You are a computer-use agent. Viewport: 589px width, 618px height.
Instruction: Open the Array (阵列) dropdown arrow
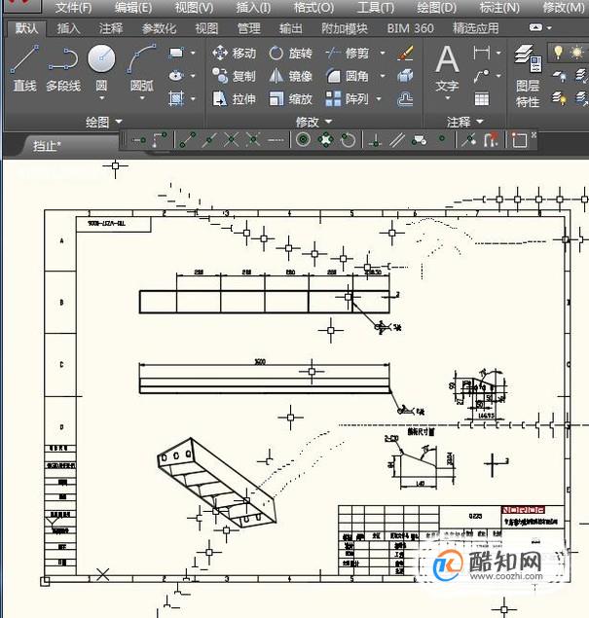click(x=379, y=98)
